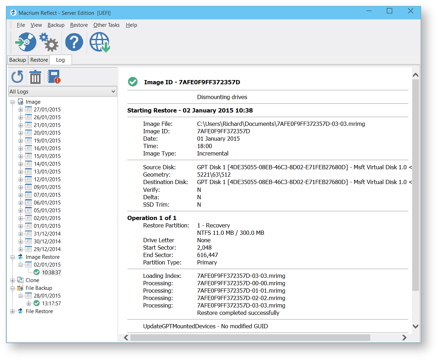Click the Image ID 7AFE0F9FF372357D heading
Image resolution: width=438 pixels, height=360 pixels.
pos(192,82)
